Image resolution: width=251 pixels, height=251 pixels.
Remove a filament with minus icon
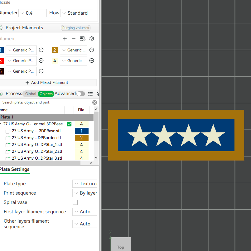tap(74, 39)
